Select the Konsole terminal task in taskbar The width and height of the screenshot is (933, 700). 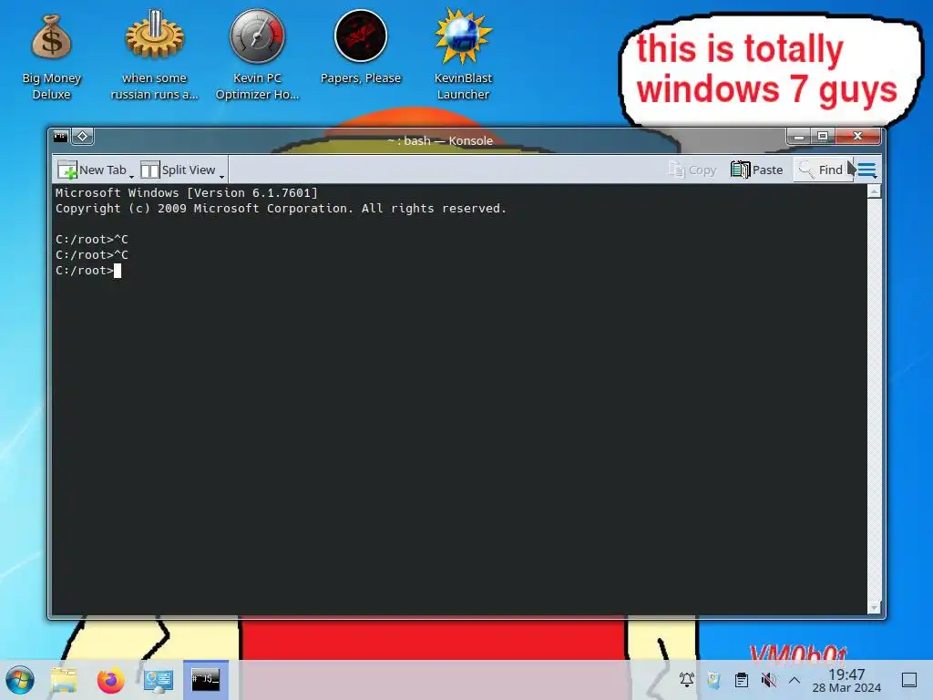click(205, 680)
